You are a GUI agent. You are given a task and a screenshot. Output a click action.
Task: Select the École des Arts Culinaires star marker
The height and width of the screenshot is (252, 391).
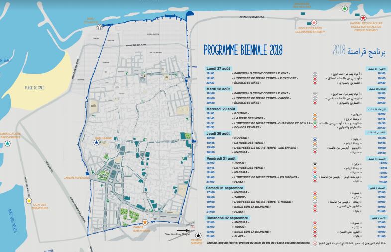tap(314, 22)
